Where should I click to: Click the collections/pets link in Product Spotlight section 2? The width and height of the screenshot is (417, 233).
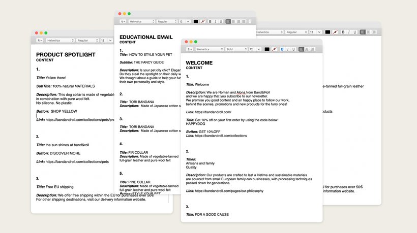77,161
